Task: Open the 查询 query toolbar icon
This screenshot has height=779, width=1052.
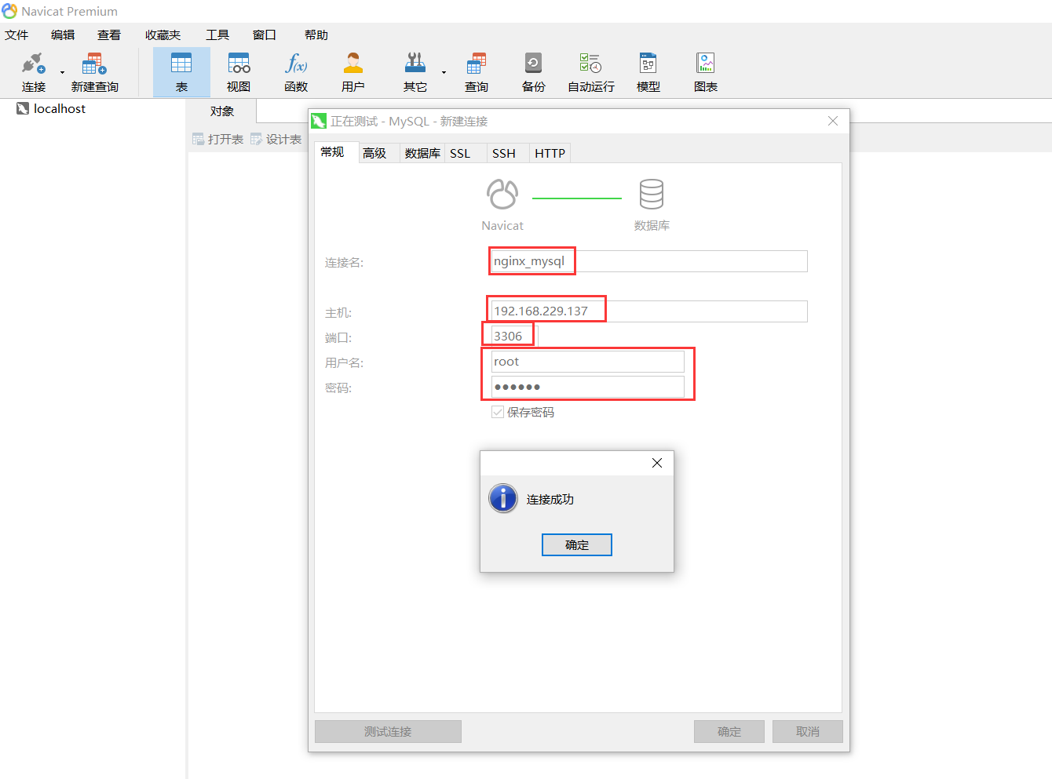Action: (477, 71)
